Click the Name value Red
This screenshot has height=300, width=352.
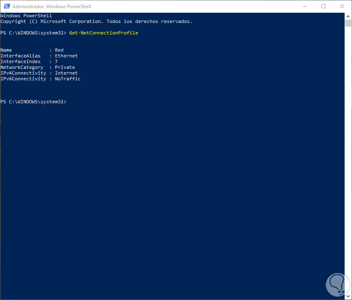coord(59,50)
